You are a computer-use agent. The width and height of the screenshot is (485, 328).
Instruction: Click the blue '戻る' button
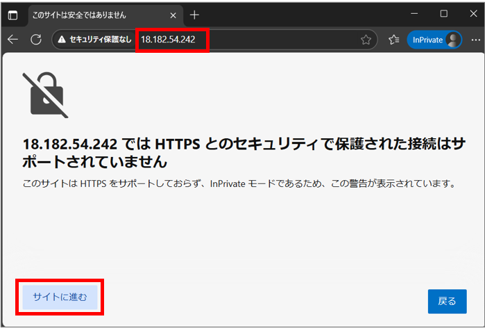(x=448, y=302)
